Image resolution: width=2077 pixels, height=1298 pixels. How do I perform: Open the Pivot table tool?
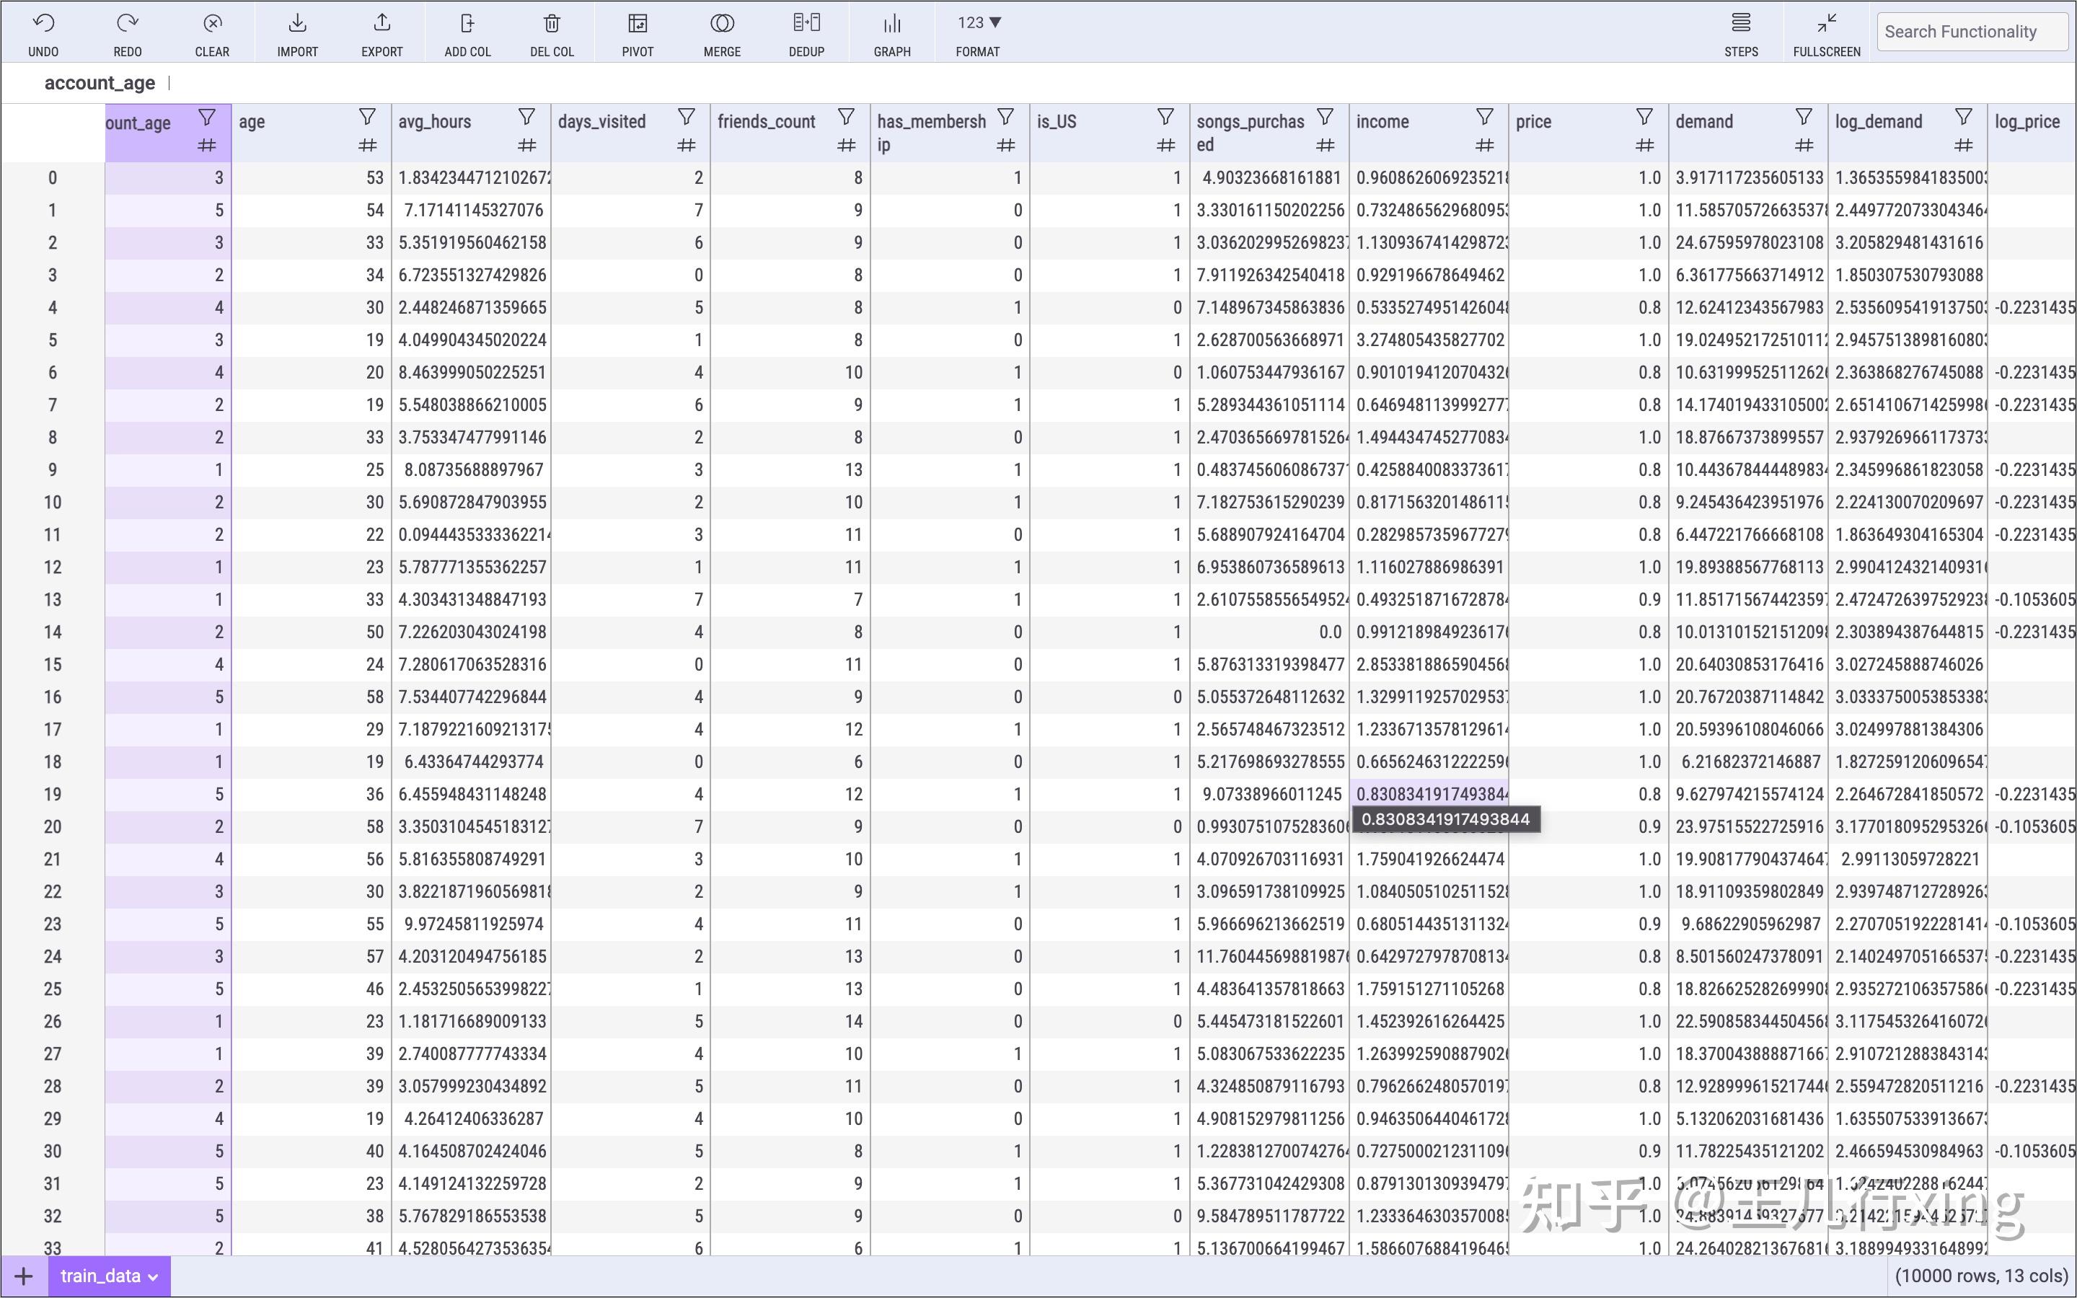coord(637,31)
